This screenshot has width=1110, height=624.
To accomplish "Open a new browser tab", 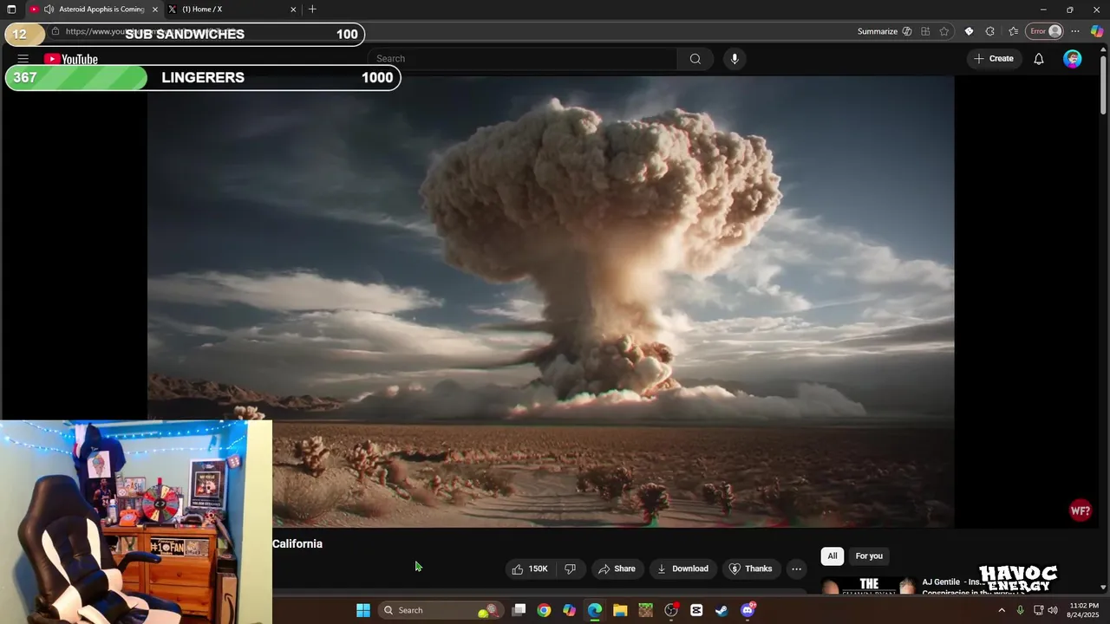I will (312, 10).
